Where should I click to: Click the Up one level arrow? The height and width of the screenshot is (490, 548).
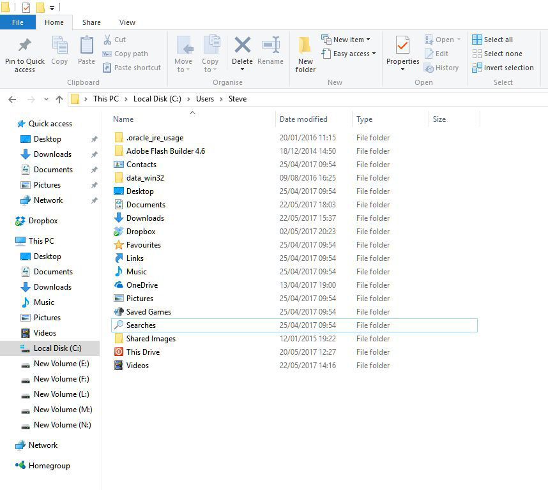(x=59, y=100)
